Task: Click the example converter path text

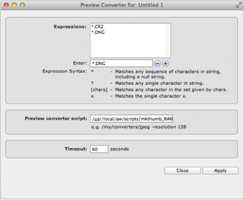Action: coord(139,127)
